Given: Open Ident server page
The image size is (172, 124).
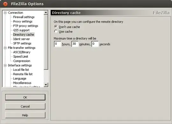Looking at the screenshot, I should coord(22,39).
